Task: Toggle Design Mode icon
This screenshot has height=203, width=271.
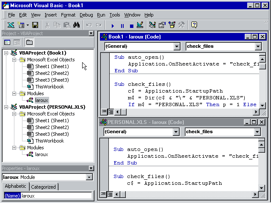Action: (x=140, y=25)
